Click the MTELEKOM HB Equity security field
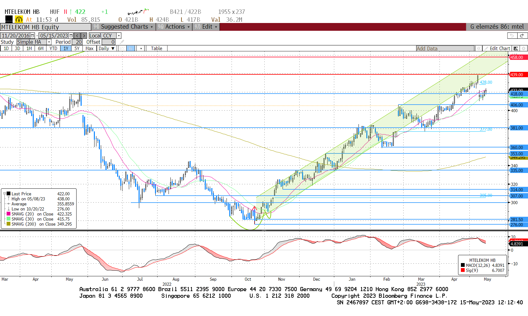This screenshot has height=316, width=528. 46,27
